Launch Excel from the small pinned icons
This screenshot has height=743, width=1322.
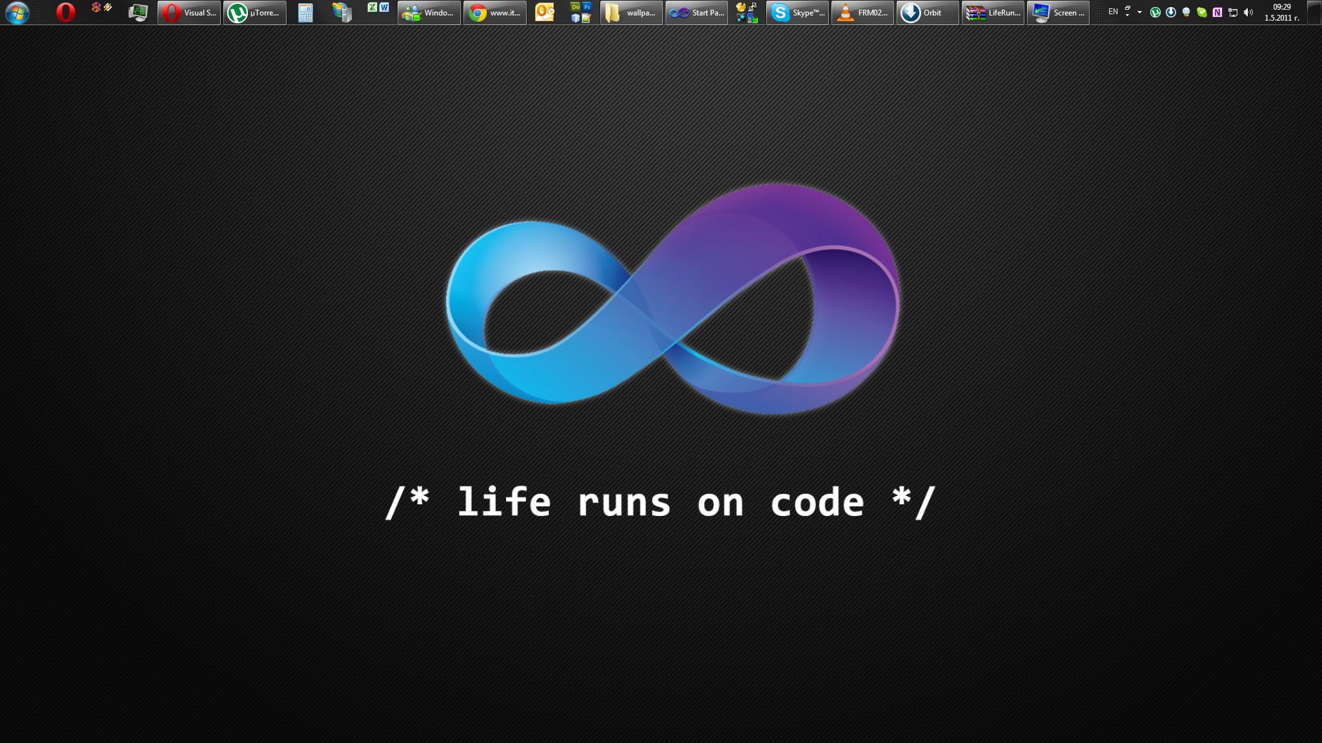click(372, 7)
